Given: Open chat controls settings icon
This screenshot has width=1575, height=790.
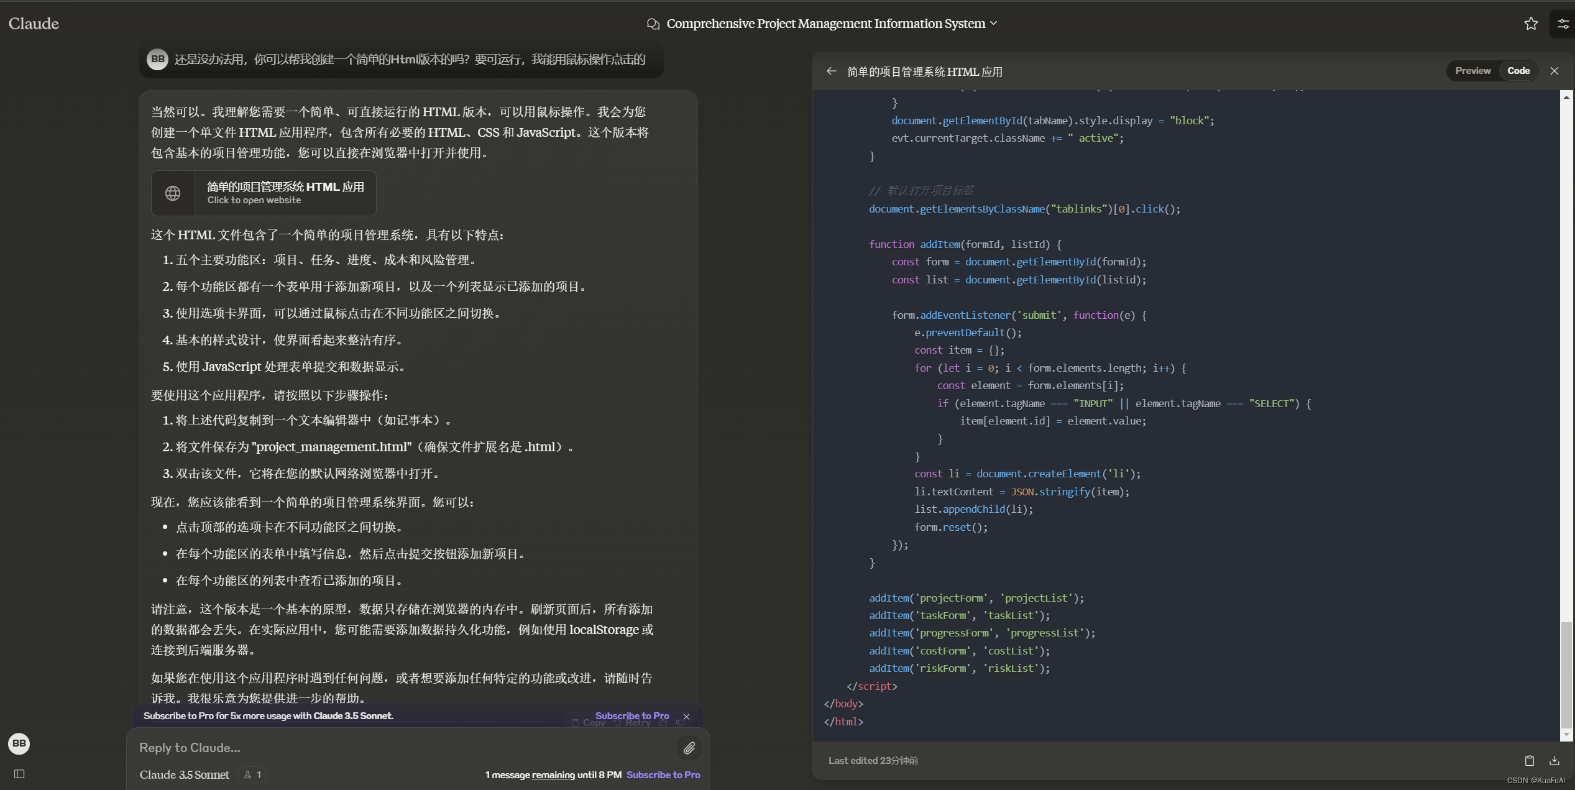Looking at the screenshot, I should pos(1563,24).
